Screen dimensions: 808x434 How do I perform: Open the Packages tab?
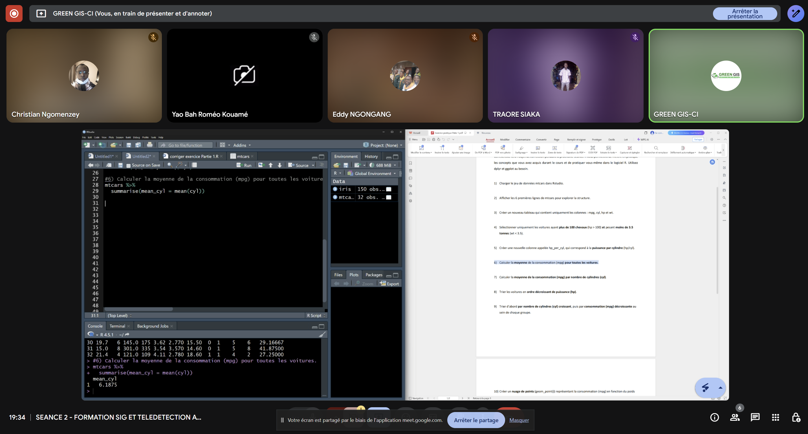point(374,275)
